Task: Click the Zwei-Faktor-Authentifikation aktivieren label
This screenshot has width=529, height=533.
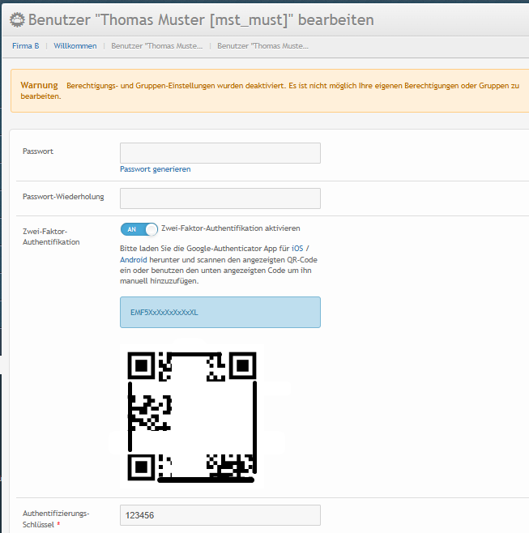Action: (231, 228)
